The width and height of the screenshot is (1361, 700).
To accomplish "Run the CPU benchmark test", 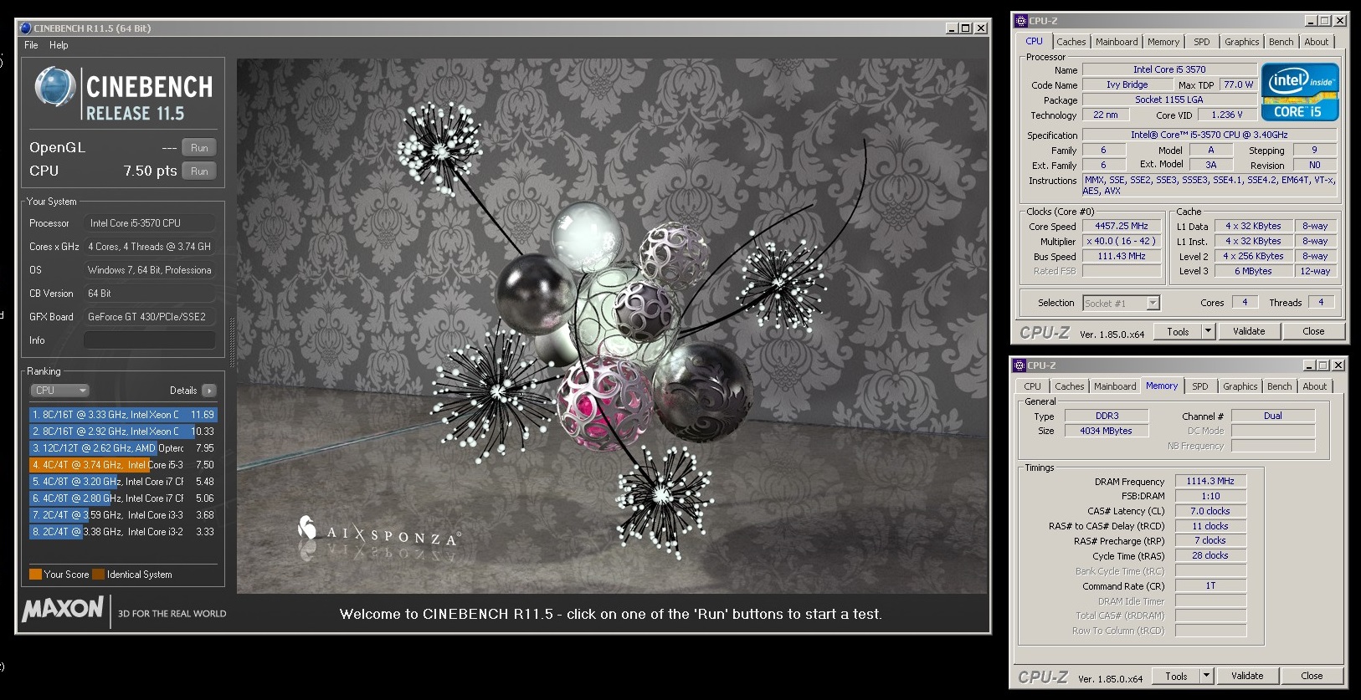I will coord(199,171).
